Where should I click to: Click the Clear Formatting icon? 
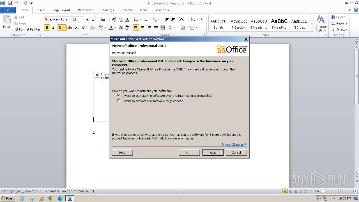pyautogui.click(x=114, y=19)
